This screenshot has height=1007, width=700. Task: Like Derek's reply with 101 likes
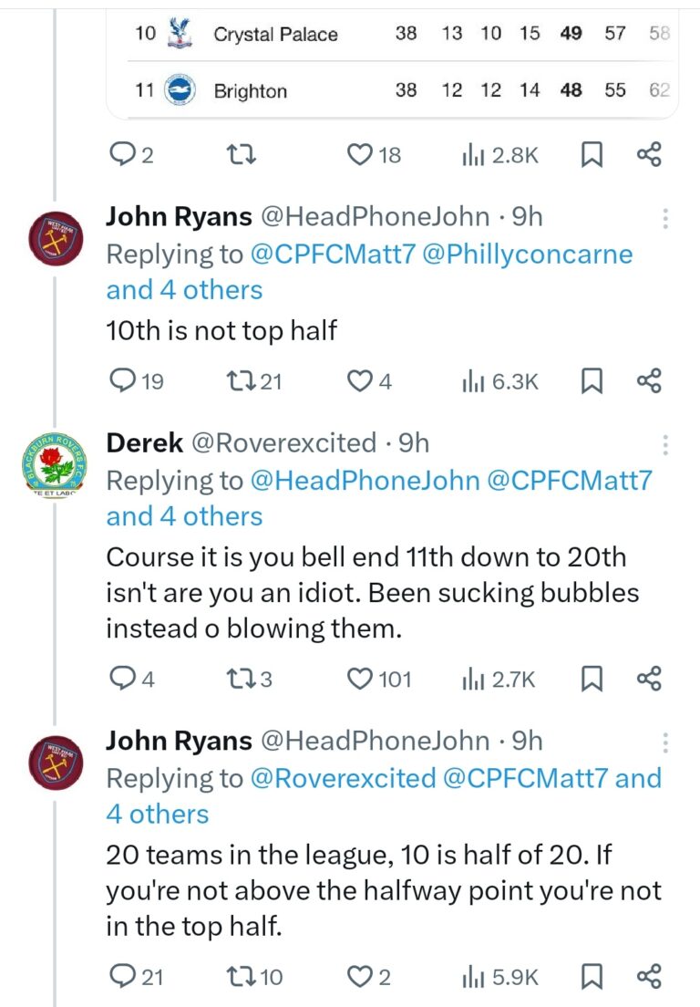(361, 679)
